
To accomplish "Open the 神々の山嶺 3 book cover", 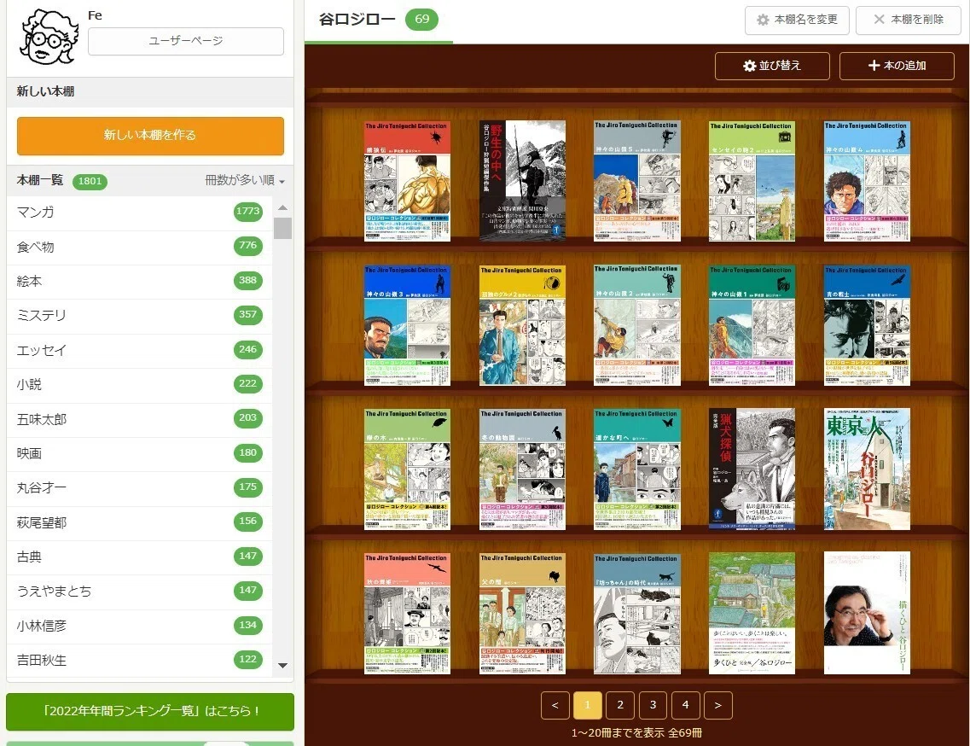I will point(407,325).
